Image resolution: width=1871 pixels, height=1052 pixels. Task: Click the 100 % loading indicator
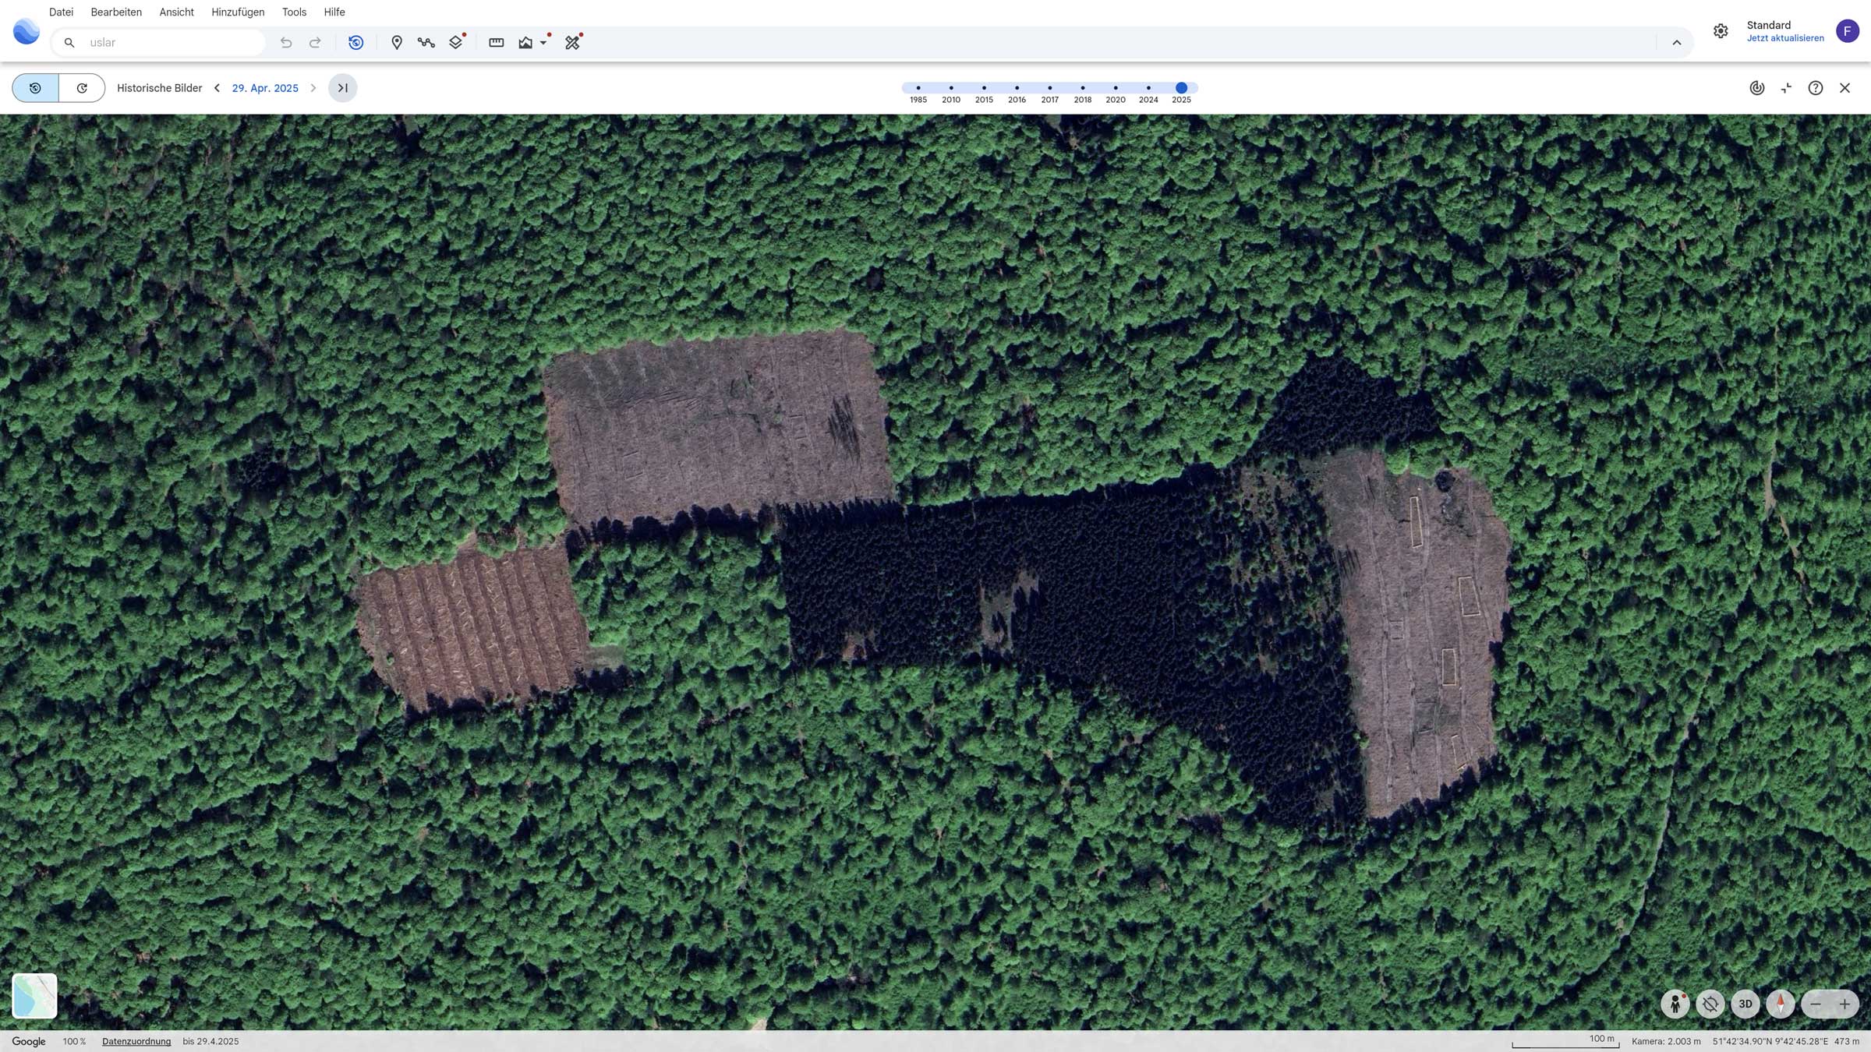click(74, 1041)
